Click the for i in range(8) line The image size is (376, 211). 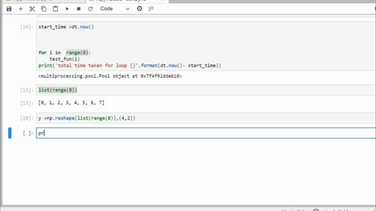tap(65, 53)
